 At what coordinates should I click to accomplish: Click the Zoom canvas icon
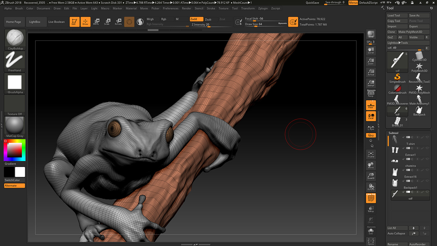(x=371, y=61)
